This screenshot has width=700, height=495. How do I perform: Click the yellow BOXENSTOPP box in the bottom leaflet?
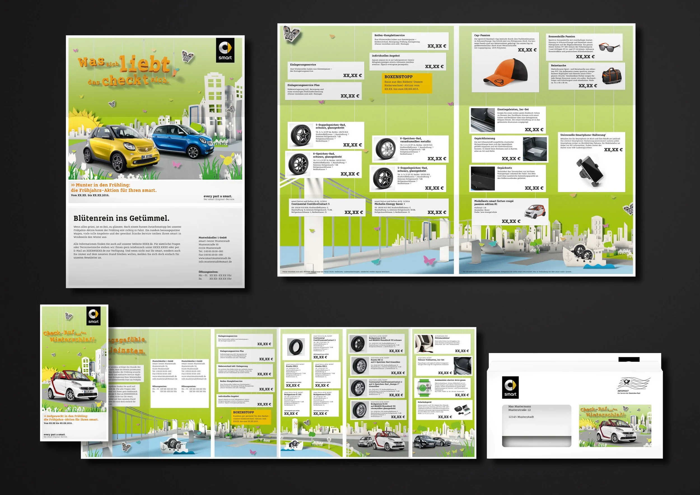[x=251, y=417]
